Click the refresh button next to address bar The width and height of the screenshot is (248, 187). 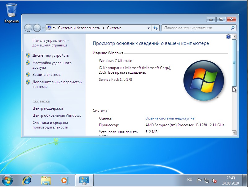click(x=156, y=28)
